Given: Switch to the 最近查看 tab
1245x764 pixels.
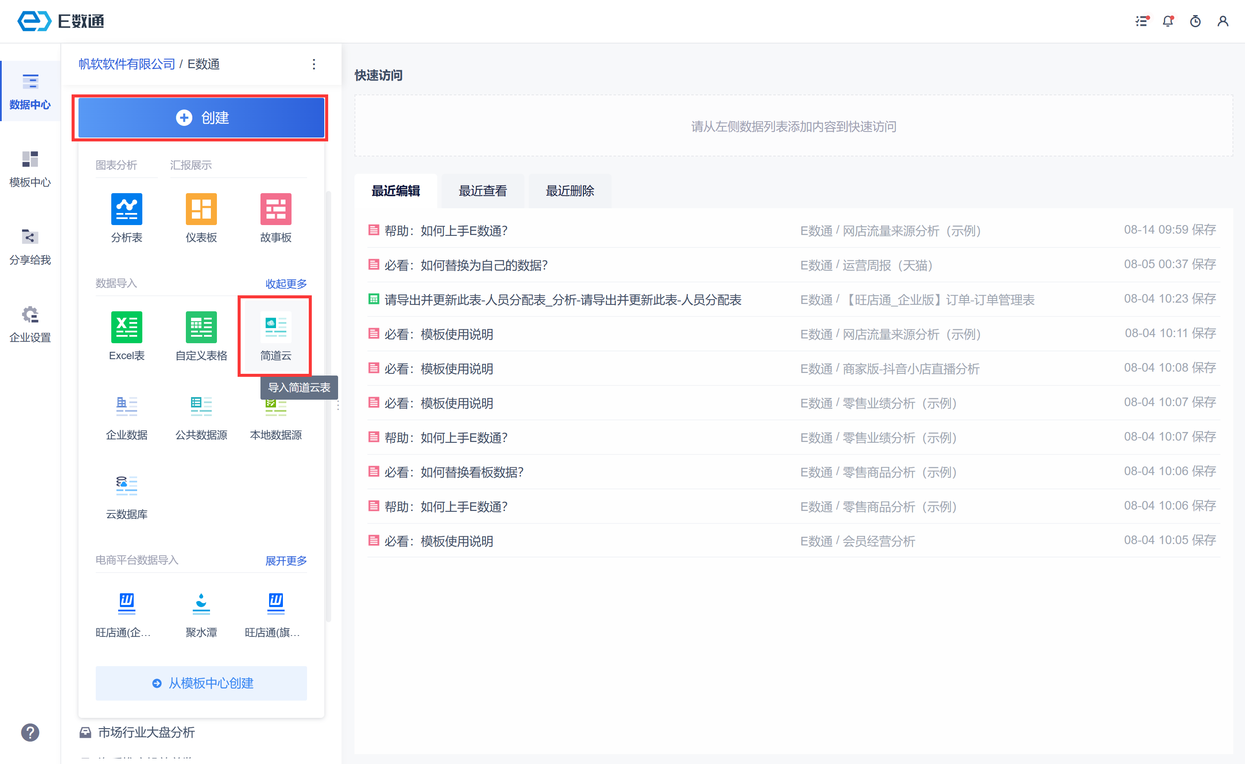Looking at the screenshot, I should [x=483, y=191].
